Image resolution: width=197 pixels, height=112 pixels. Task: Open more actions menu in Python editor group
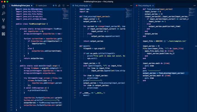pos(131,6)
